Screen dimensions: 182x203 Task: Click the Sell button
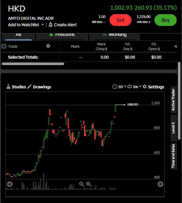pos(120,20)
